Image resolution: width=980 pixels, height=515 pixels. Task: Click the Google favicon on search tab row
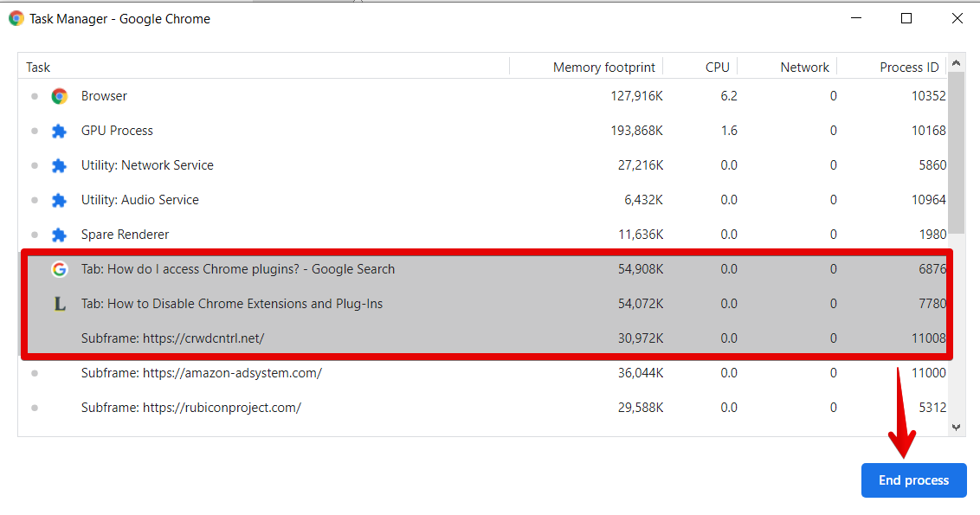pyautogui.click(x=59, y=269)
